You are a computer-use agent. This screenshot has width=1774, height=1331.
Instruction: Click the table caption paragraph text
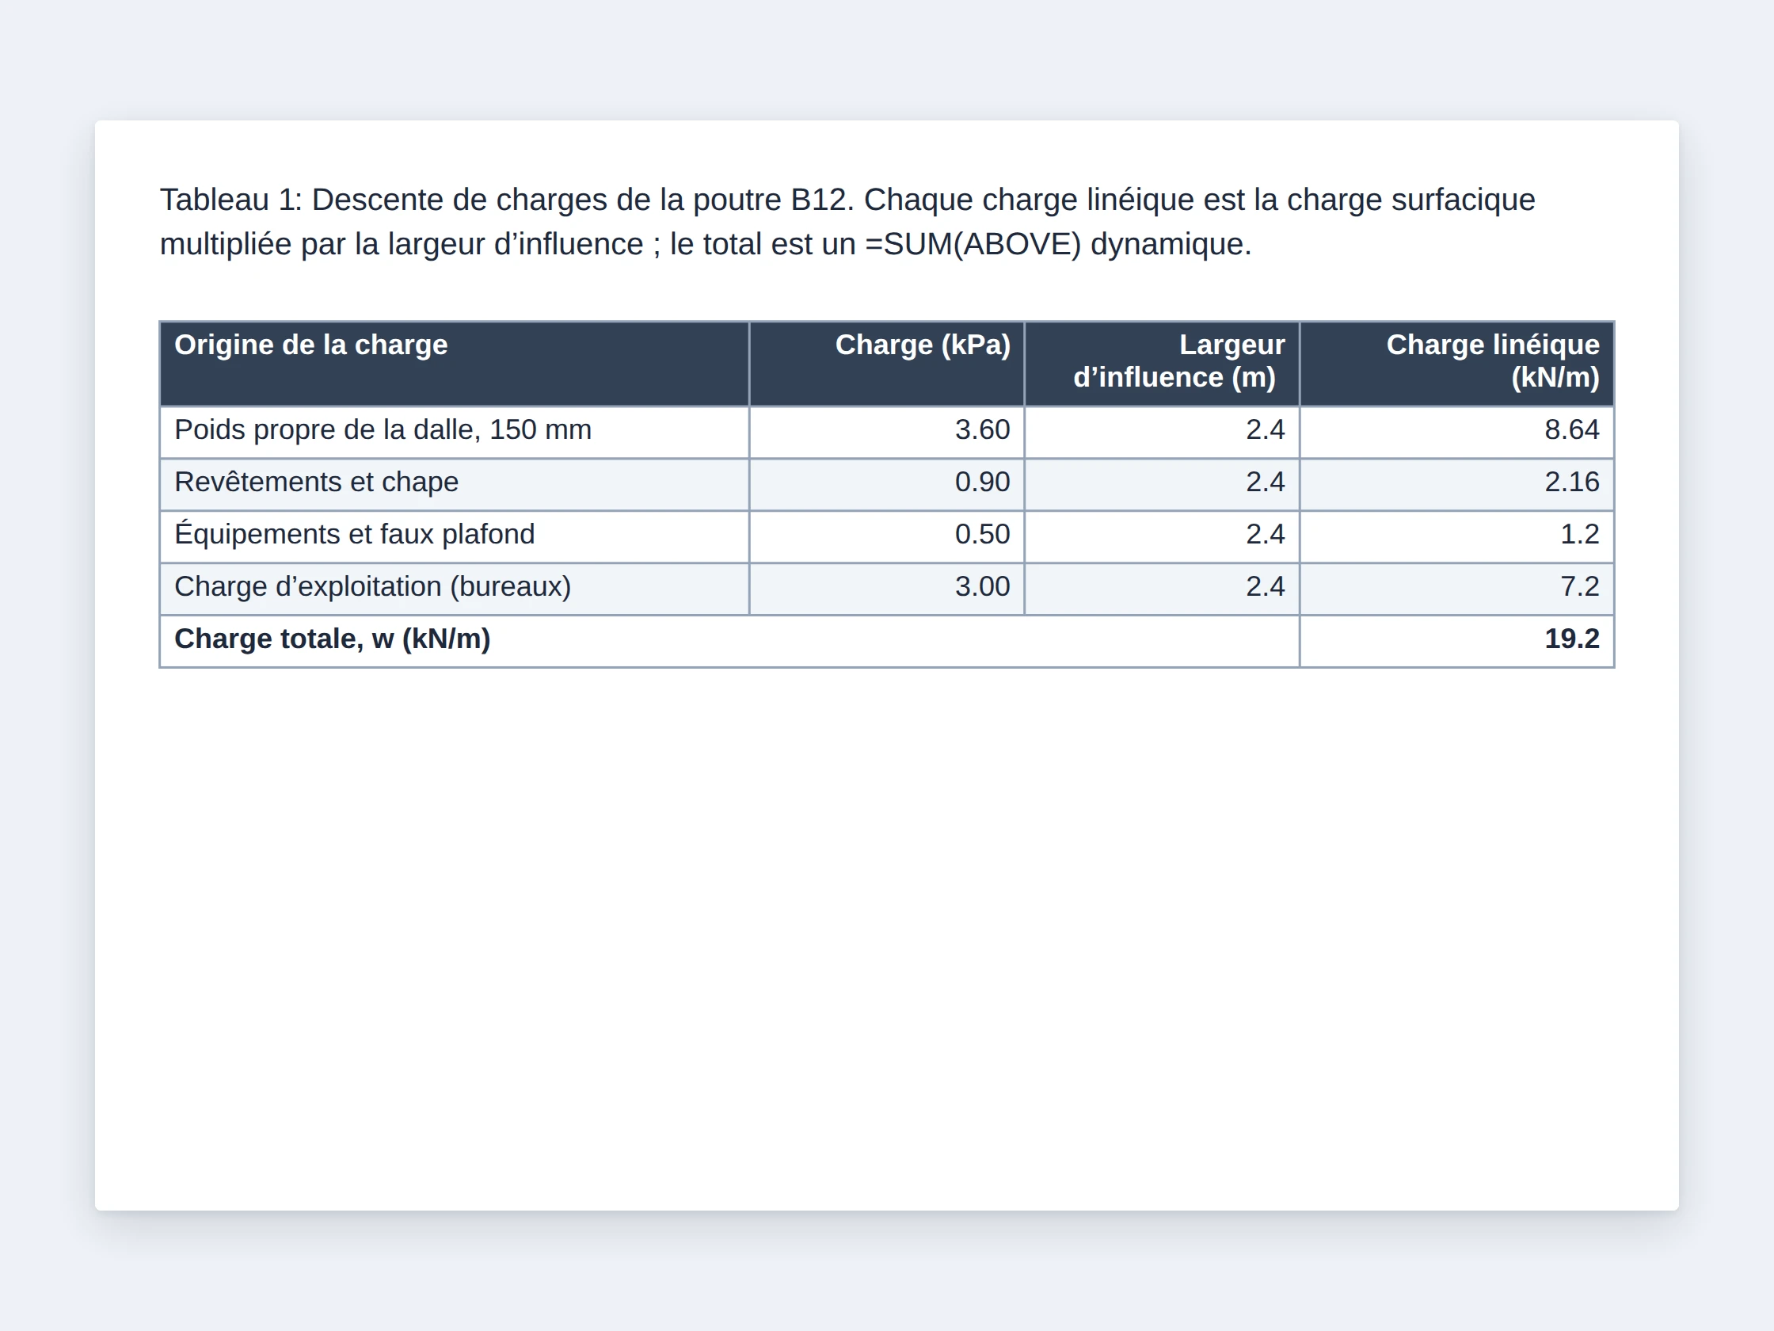pyautogui.click(x=847, y=221)
